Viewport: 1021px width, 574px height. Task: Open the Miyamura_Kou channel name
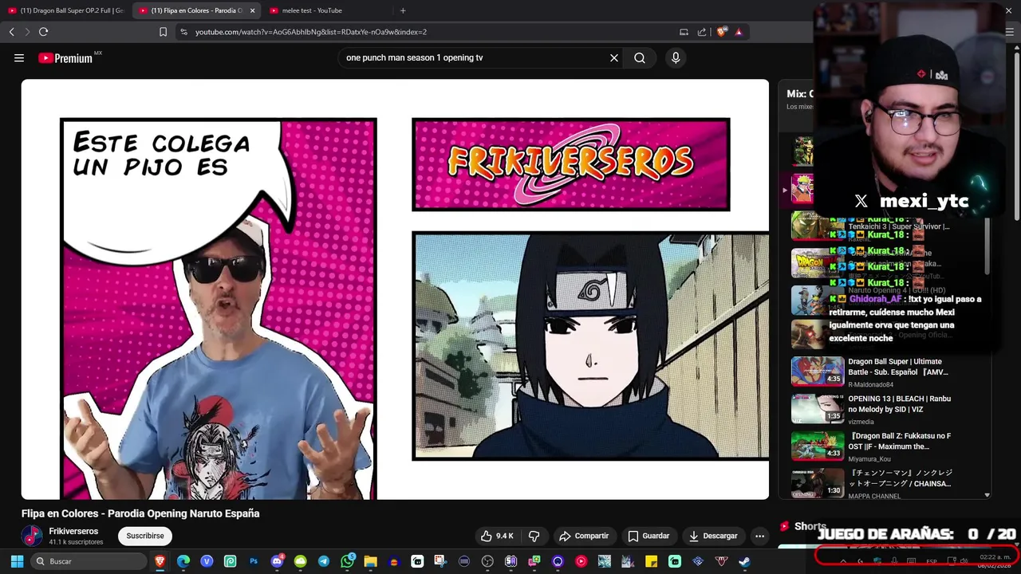tap(869, 459)
